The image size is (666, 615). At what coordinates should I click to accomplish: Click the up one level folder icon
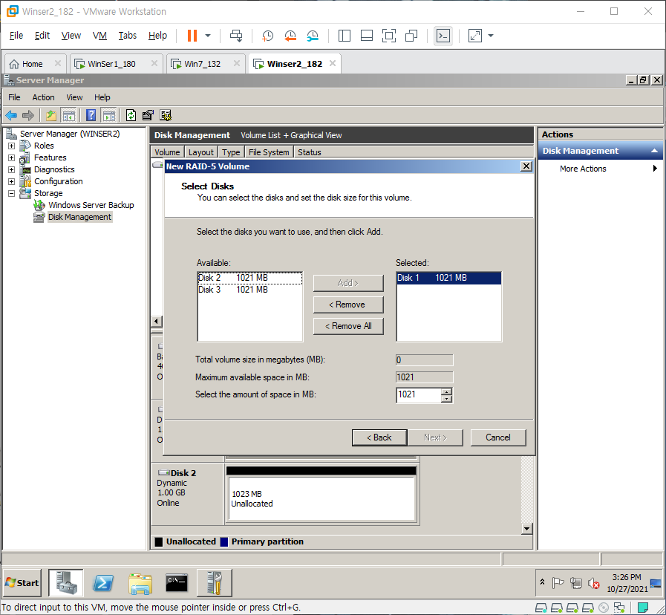[x=51, y=115]
